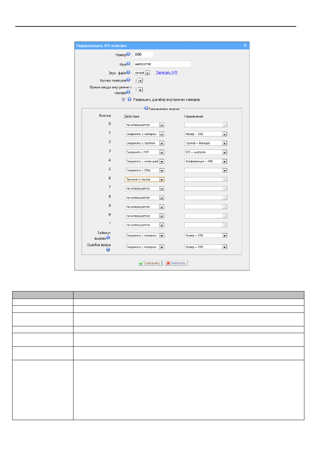Image resolution: width=323 pixels, height=457 pixels.
Task: Open Закончить вызов dropdown for key 6
Action: (145, 179)
